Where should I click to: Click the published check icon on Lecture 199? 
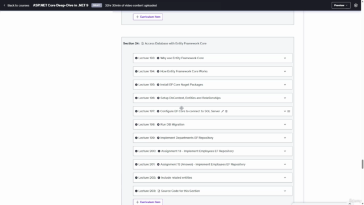[x=136, y=138]
